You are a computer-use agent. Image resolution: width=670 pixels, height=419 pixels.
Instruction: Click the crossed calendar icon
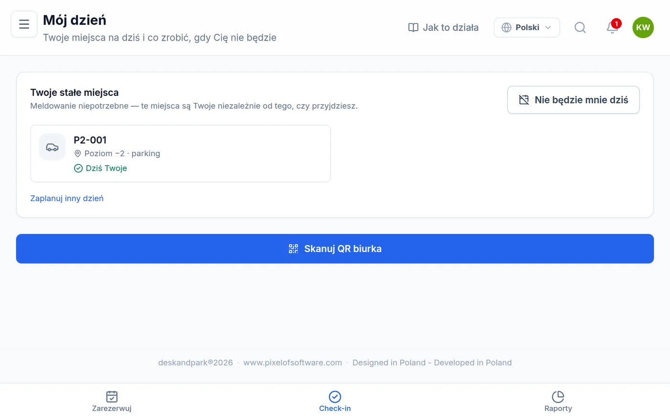pyautogui.click(x=524, y=100)
